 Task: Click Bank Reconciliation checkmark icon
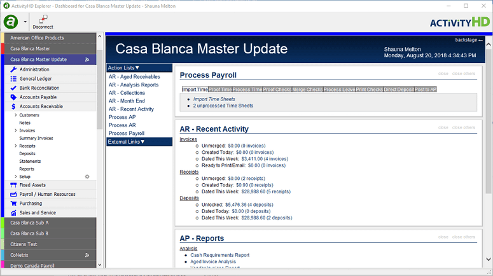[x=13, y=88]
